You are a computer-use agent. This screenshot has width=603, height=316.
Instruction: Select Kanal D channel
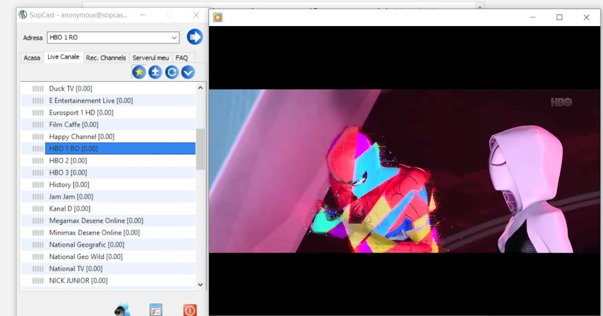click(70, 209)
